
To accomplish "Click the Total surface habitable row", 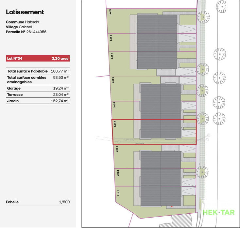I will click(38, 71).
